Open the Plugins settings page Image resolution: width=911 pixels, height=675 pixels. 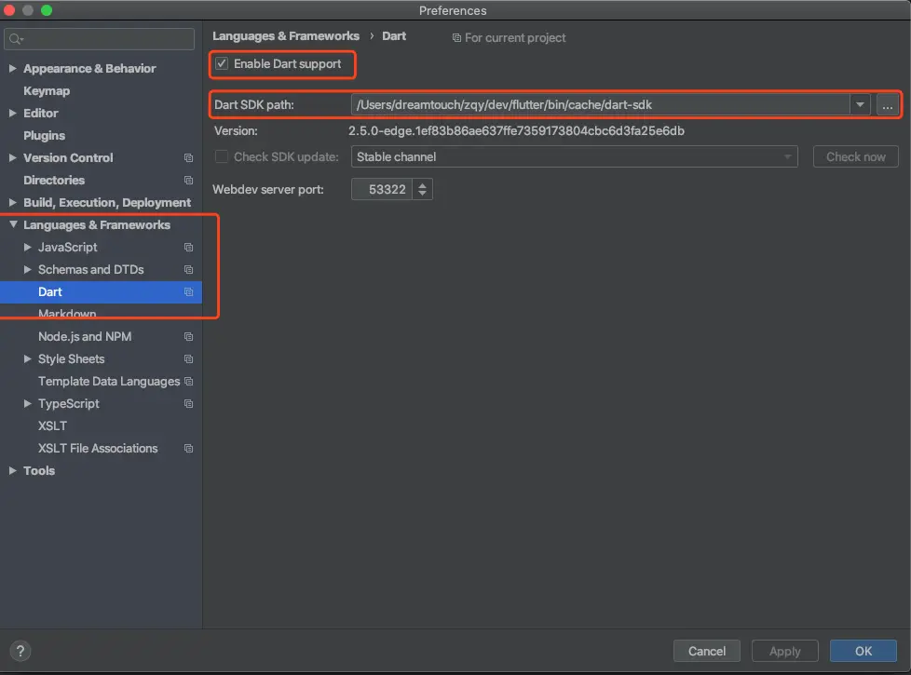tap(44, 136)
